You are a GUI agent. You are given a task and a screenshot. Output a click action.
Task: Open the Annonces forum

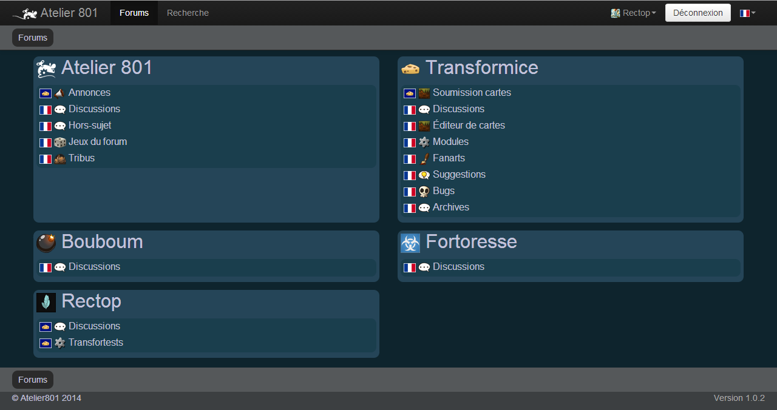pyautogui.click(x=89, y=93)
